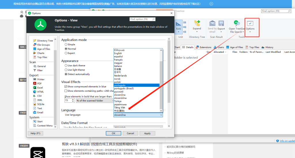
Task: Click Size column header
Action: pos(209,52)
